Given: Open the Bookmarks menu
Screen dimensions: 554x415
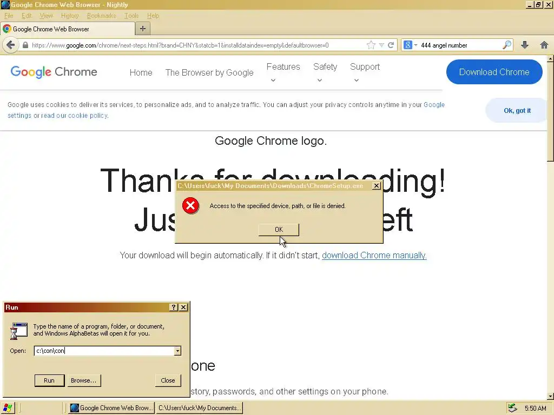Looking at the screenshot, I should [101, 16].
